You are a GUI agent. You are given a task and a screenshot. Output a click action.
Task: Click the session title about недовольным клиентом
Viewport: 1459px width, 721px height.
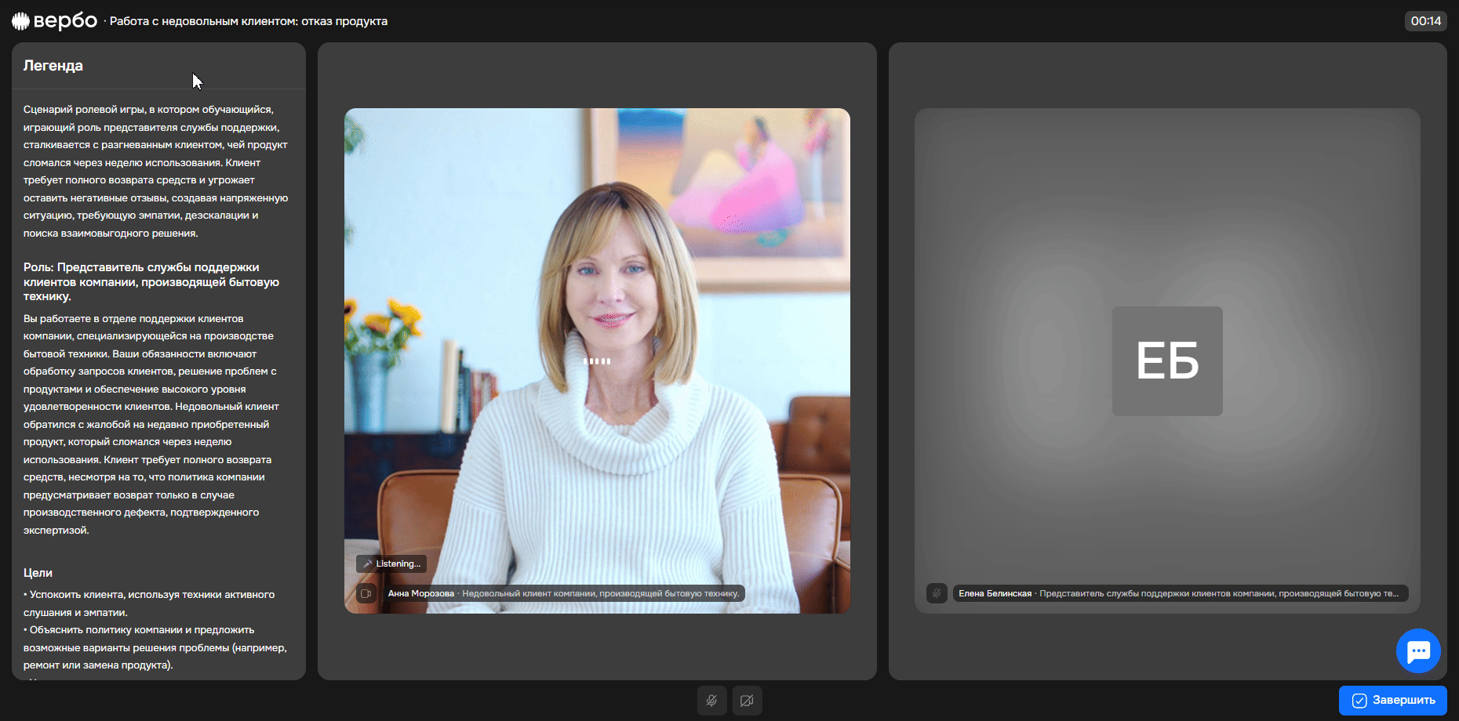(249, 21)
